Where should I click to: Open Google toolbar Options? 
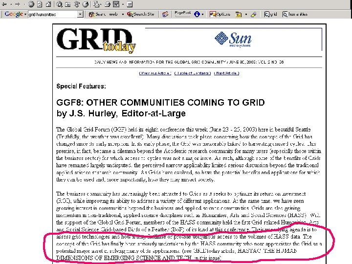pos(220,14)
